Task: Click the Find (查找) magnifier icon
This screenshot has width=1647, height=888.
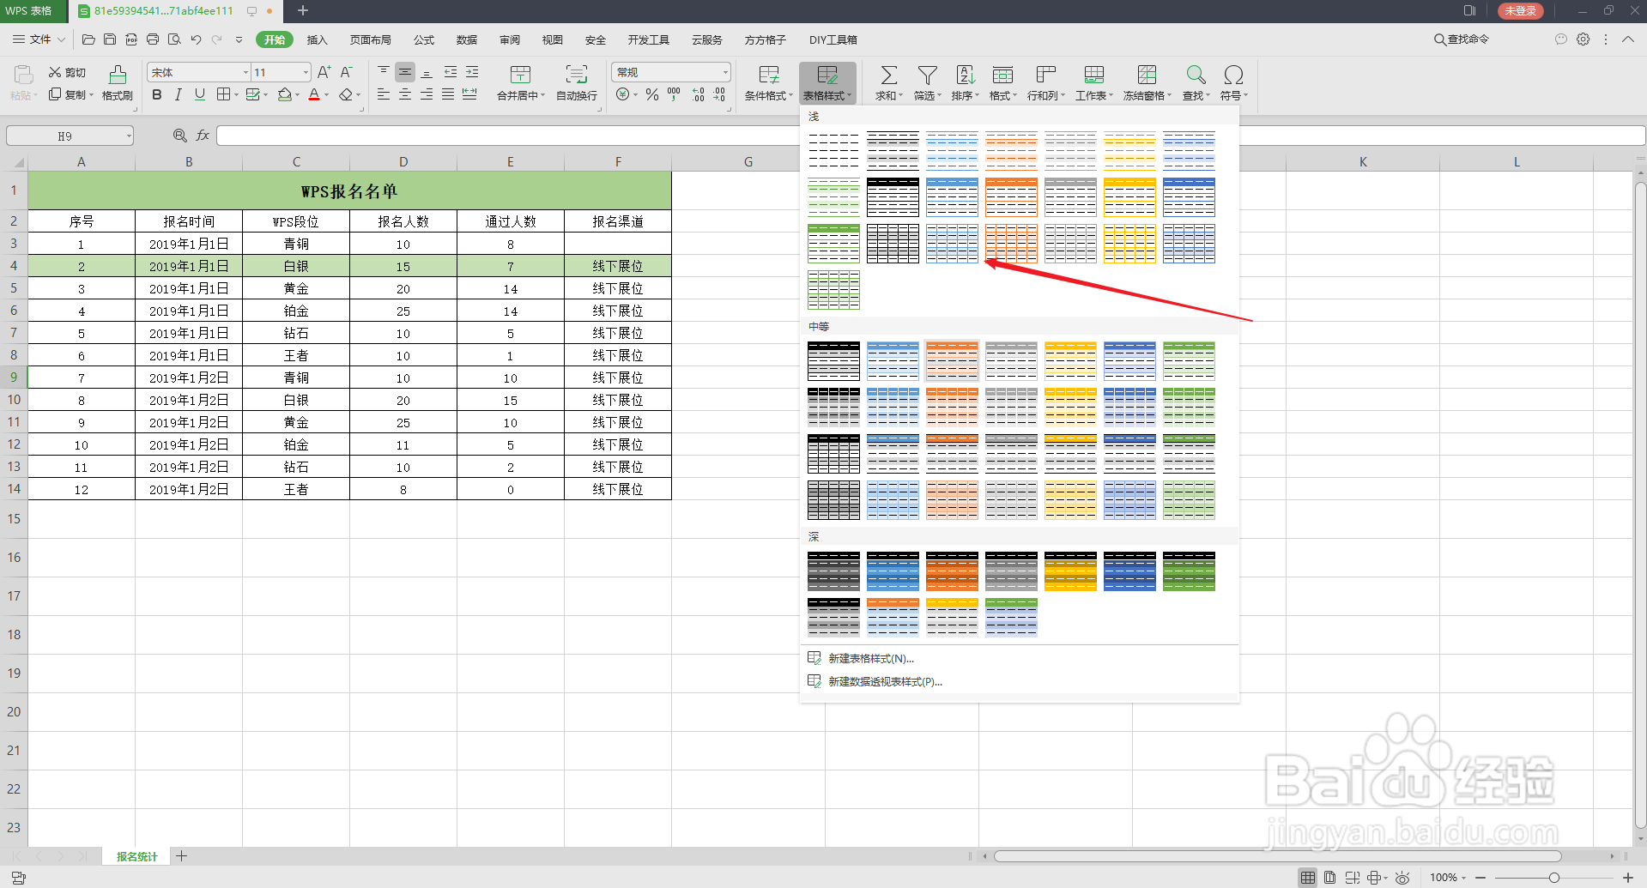Action: [1196, 76]
